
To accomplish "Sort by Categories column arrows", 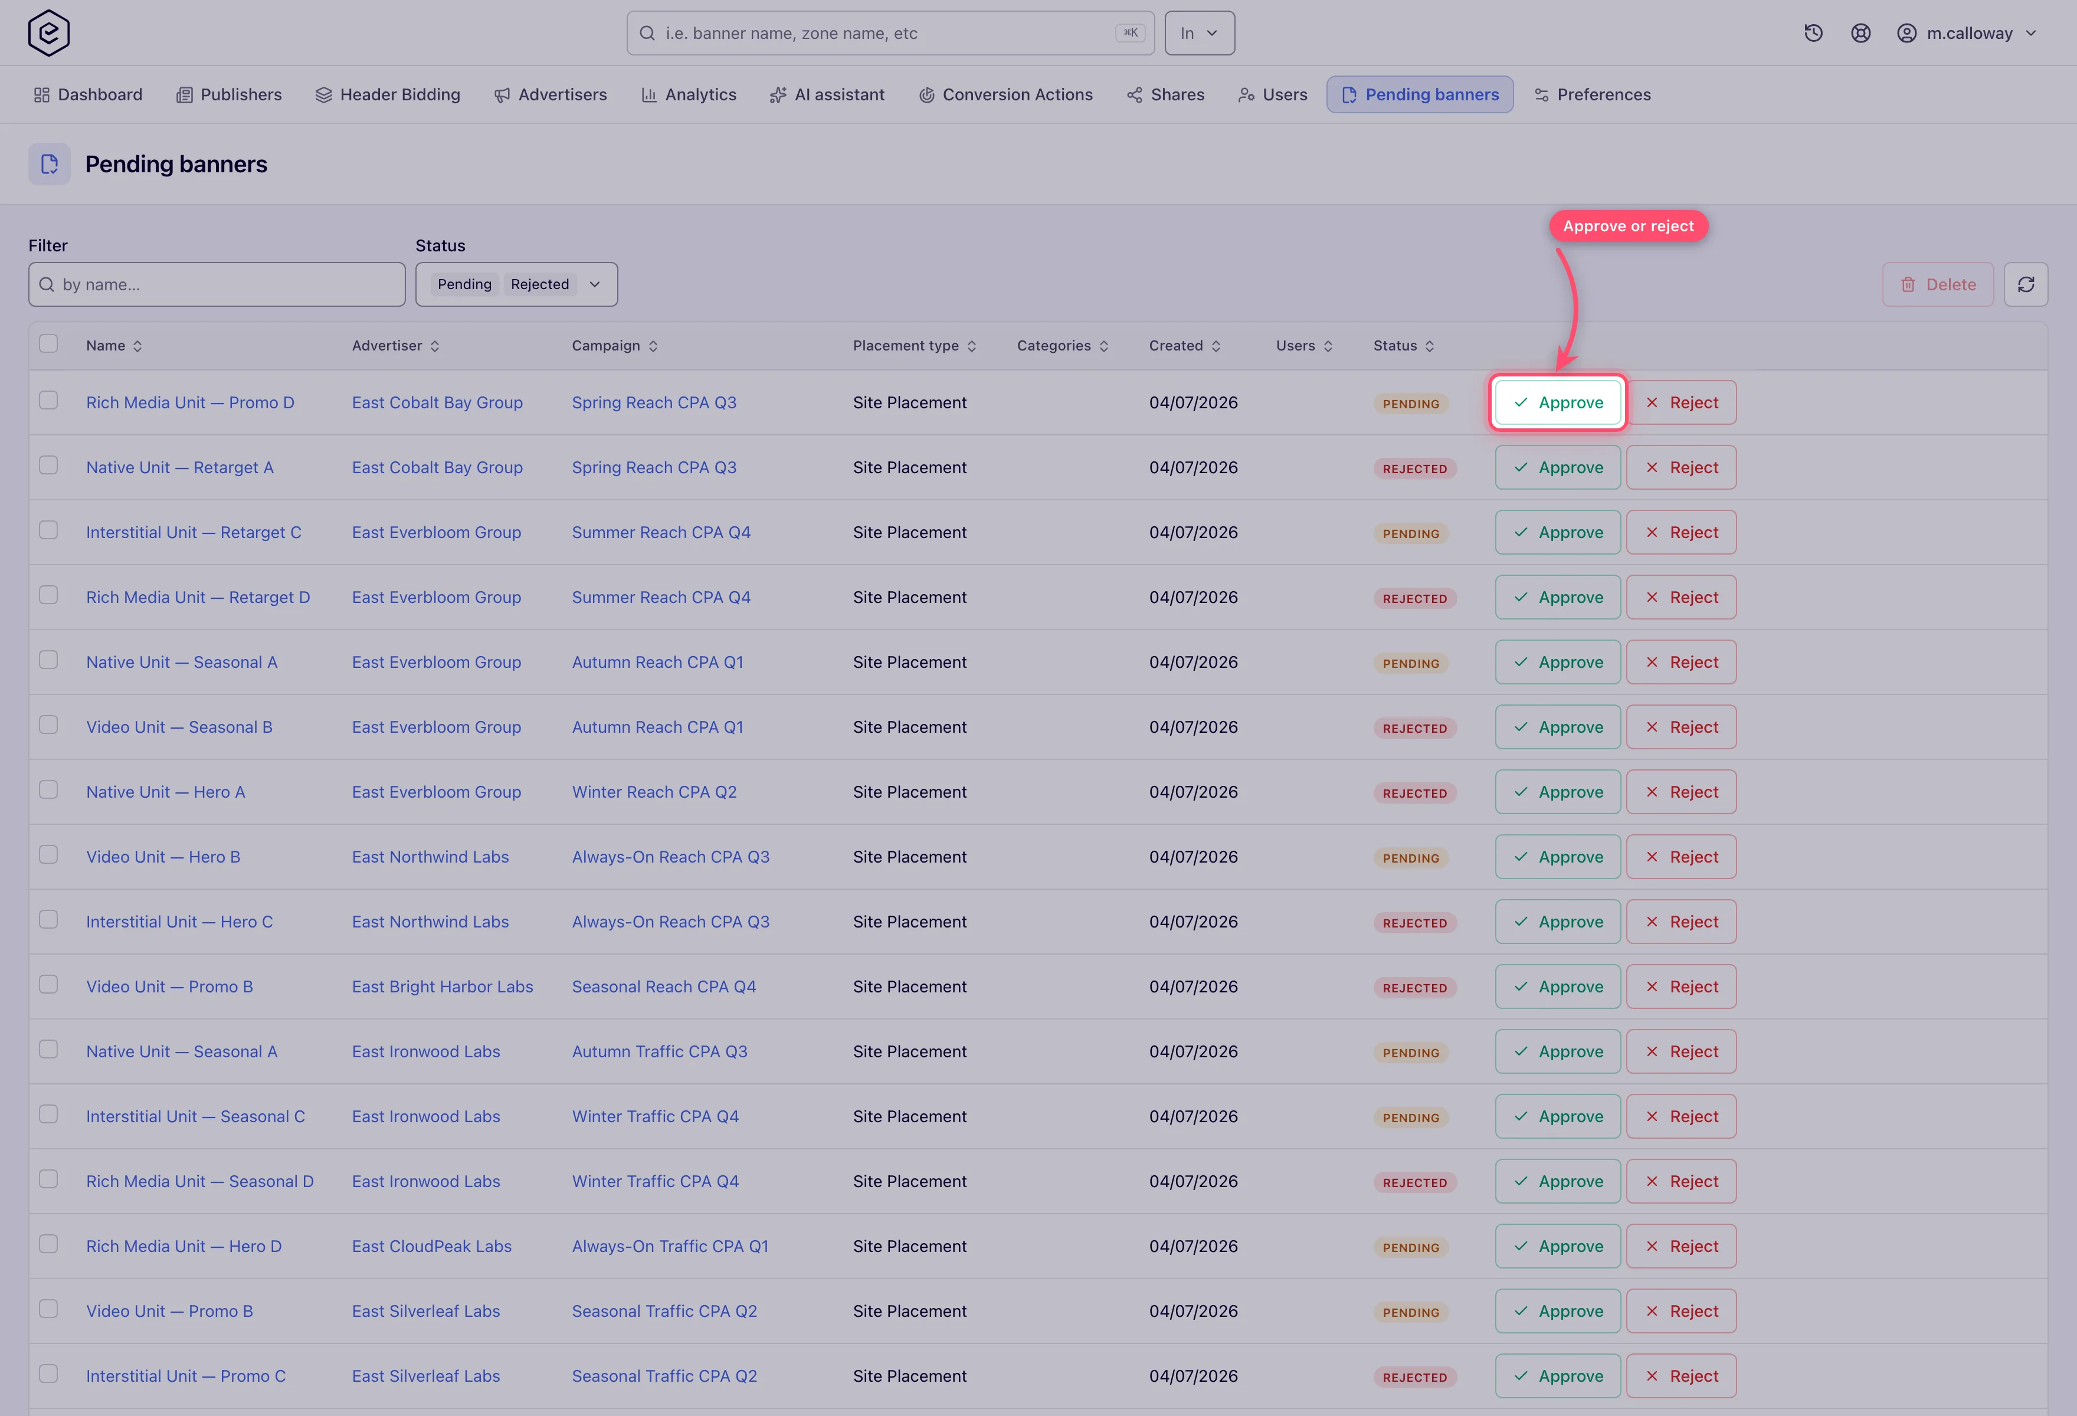I will coord(1104,346).
